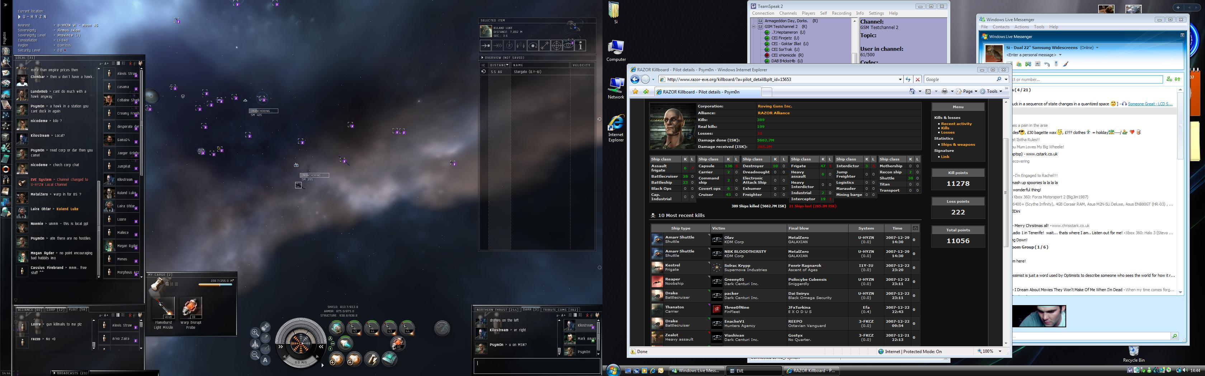
Task: Select Flameburst Light Missile in My Cargo
Action: point(163,313)
